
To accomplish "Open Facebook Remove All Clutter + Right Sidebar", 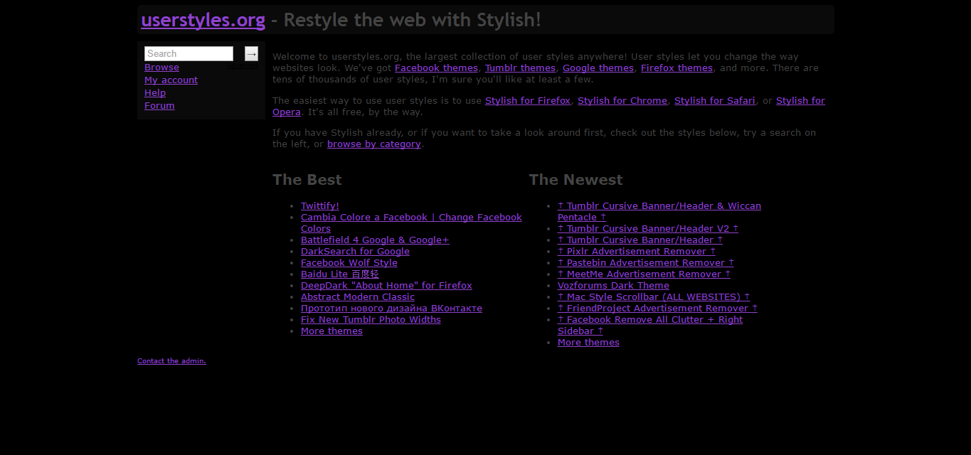I will 650,320.
